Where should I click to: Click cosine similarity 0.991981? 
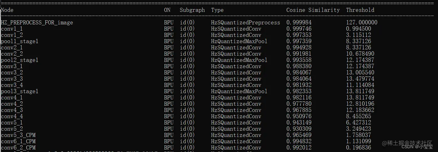tap(299, 54)
